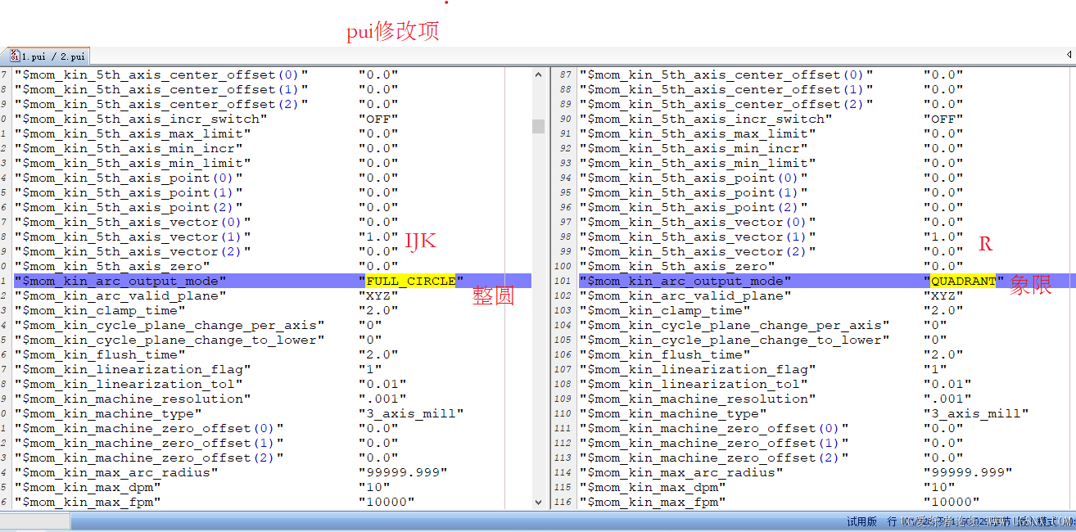
Task: Click "$mom_kin_flush_time" in the right pane
Action: 665,354
